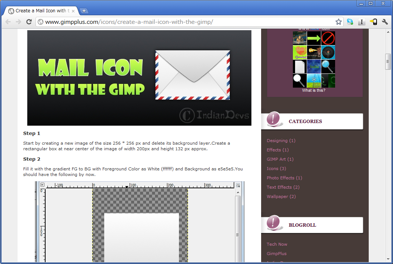
Task: Open the red heart on green thumbnail
Action: tap(300, 52)
